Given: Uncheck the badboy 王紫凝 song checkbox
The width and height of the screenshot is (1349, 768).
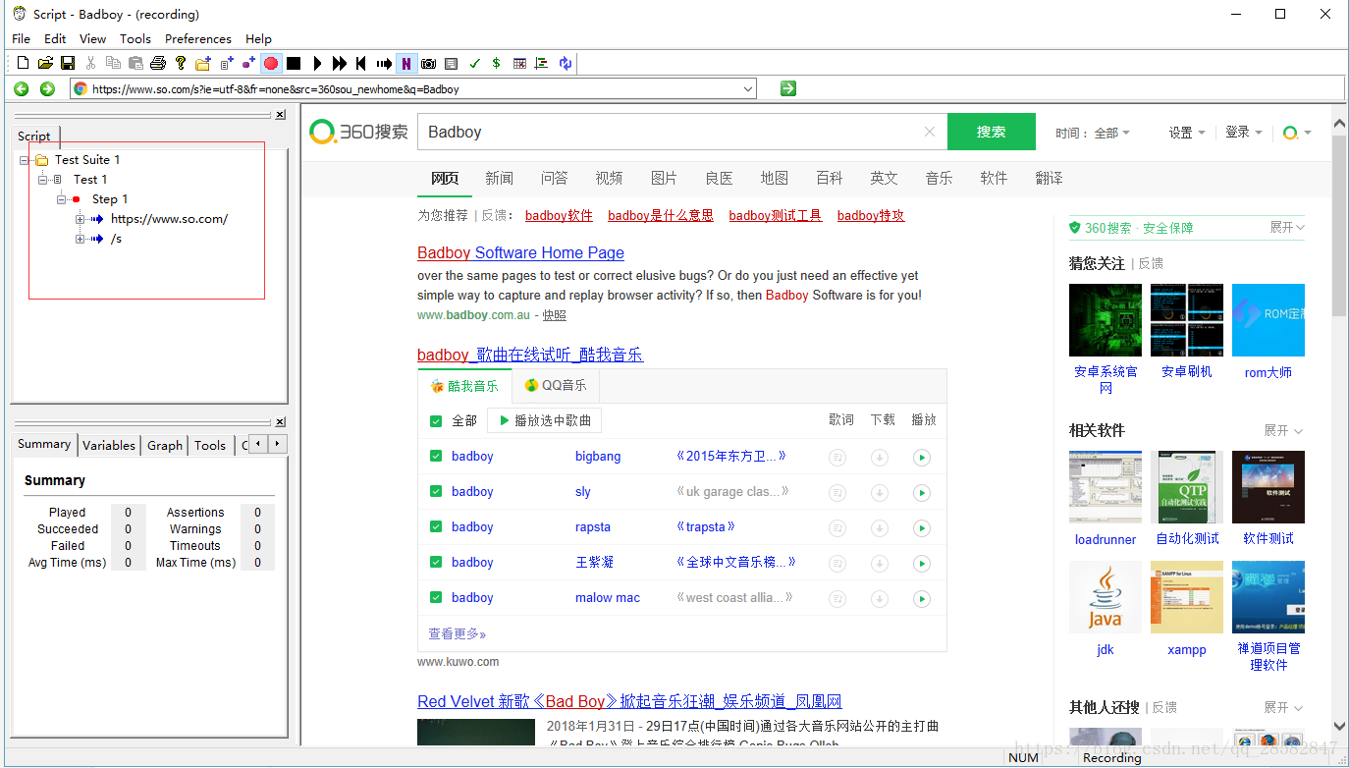Looking at the screenshot, I should [x=436, y=563].
